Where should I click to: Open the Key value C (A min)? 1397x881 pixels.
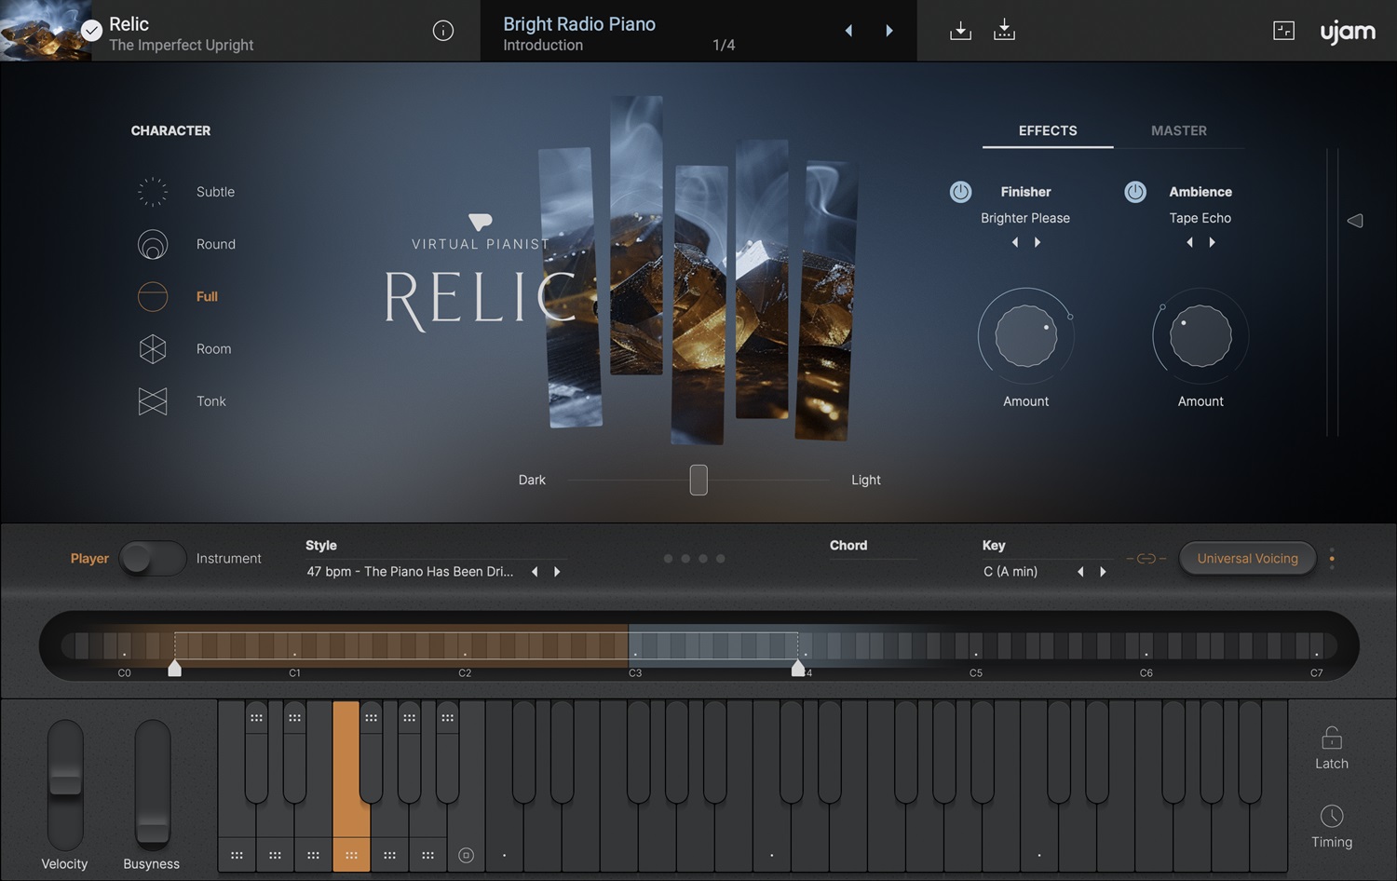click(1010, 572)
